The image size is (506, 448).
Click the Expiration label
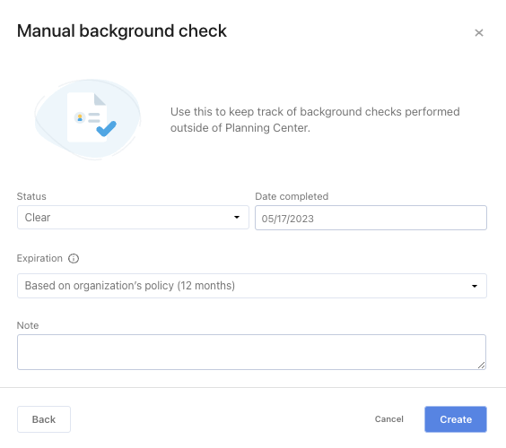pyautogui.click(x=39, y=258)
